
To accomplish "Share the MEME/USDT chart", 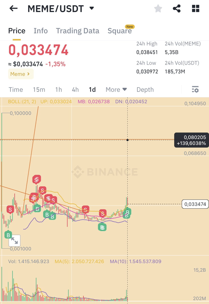I will tap(176, 8).
